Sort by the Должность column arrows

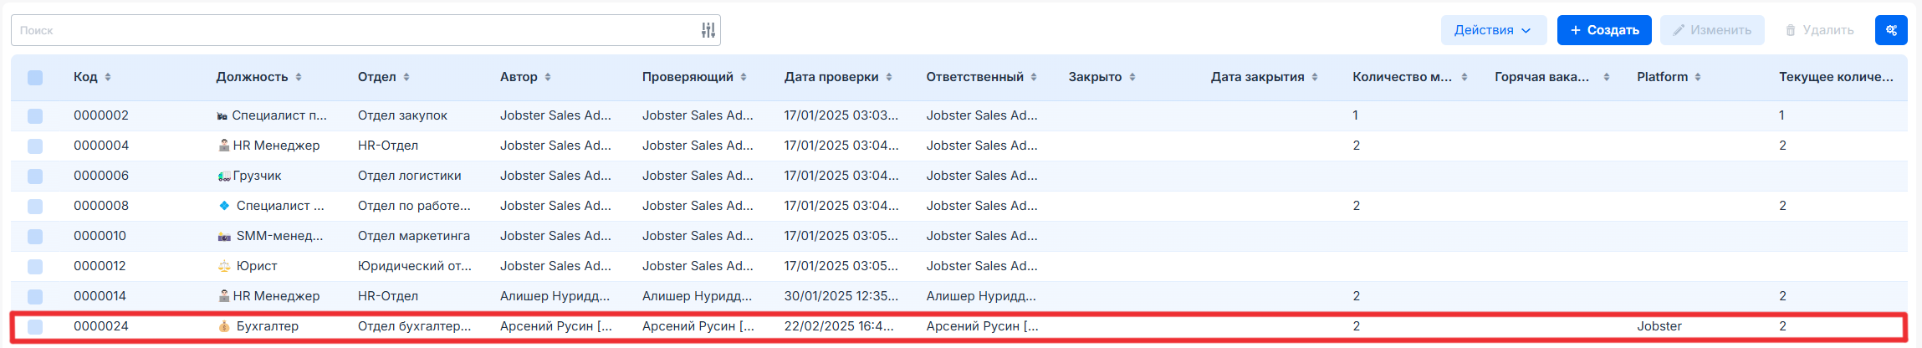tap(299, 77)
